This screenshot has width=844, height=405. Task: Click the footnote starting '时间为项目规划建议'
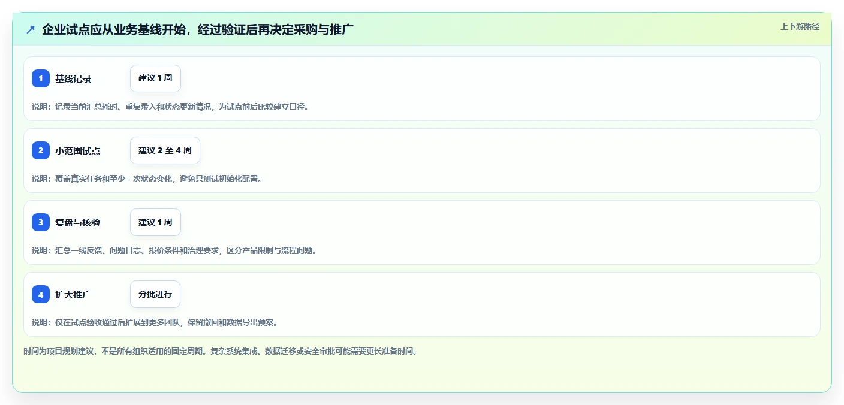click(x=220, y=351)
